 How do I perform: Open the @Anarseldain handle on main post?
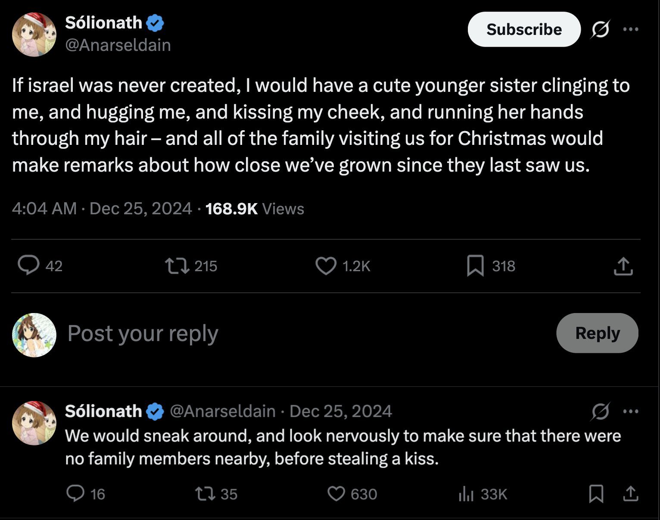tap(118, 45)
